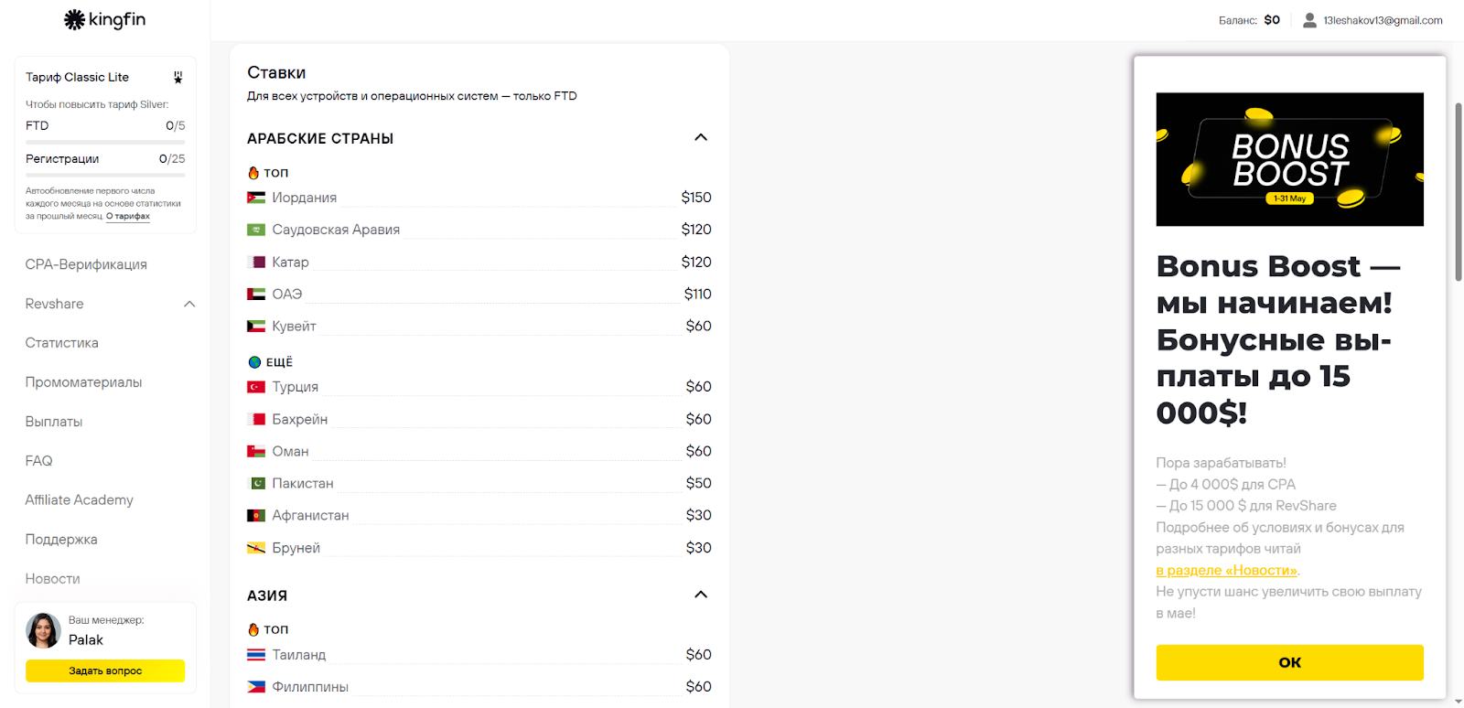
Task: Click the fire ТОП icon under Арабские страны
Action: pos(253,173)
